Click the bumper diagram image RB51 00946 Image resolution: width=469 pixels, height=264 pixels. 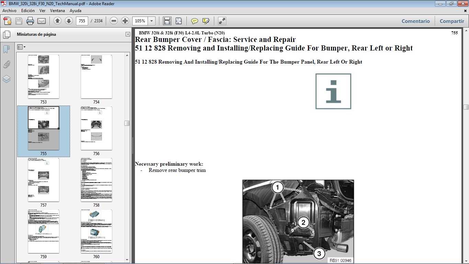[298, 222]
